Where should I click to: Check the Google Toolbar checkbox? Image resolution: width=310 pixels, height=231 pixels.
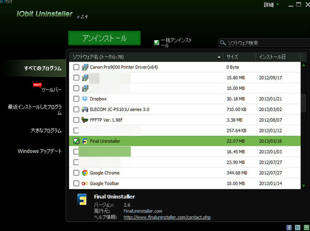76,183
